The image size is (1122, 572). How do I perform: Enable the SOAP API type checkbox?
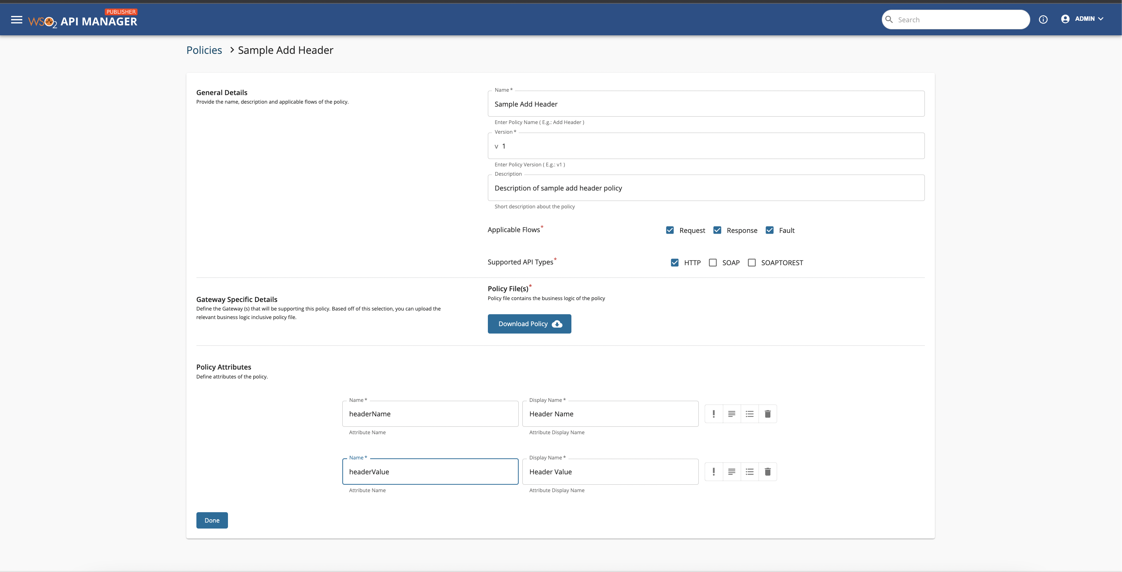coord(712,263)
